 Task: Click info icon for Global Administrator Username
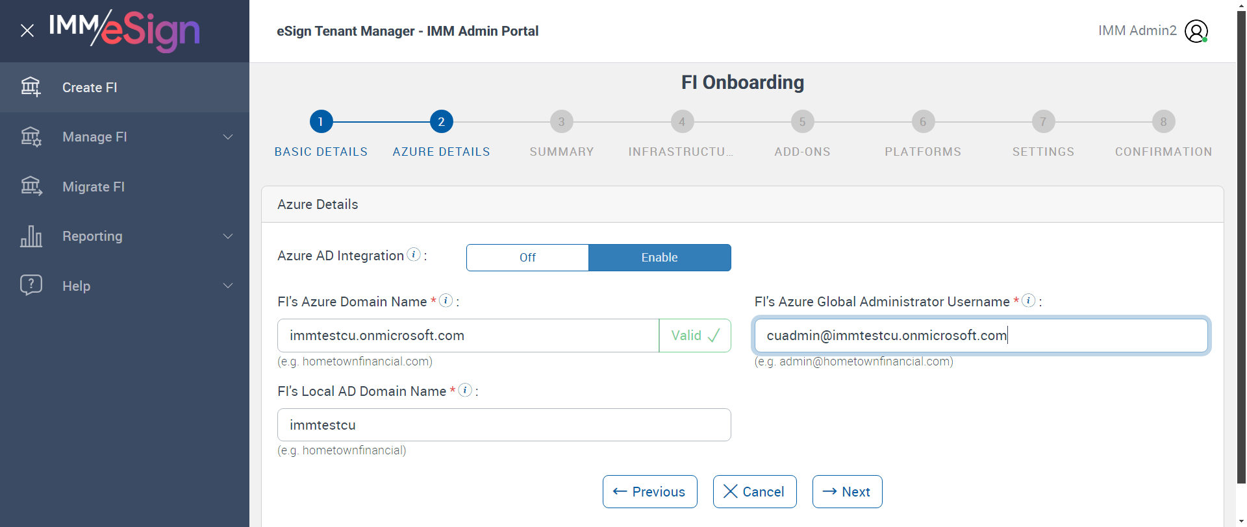coord(1028,300)
